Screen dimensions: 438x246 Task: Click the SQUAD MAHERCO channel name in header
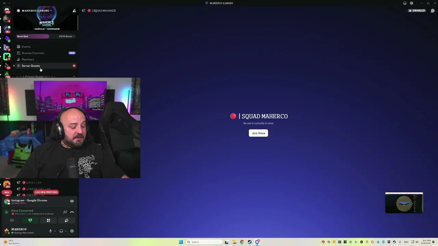tap(104, 11)
